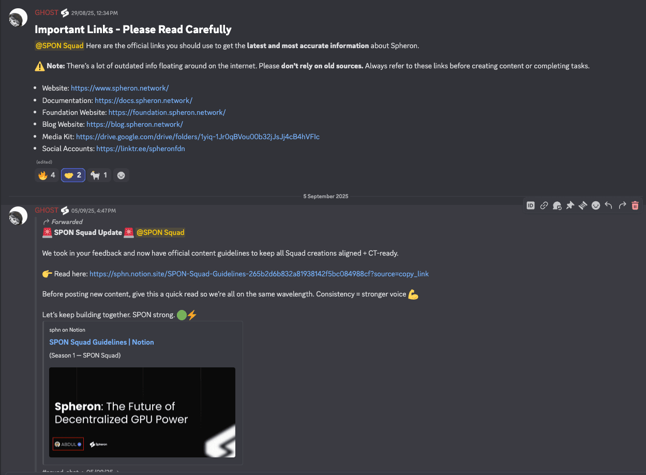Image resolution: width=646 pixels, height=475 pixels.
Task: Open the Spheron docs link
Action: click(x=143, y=100)
